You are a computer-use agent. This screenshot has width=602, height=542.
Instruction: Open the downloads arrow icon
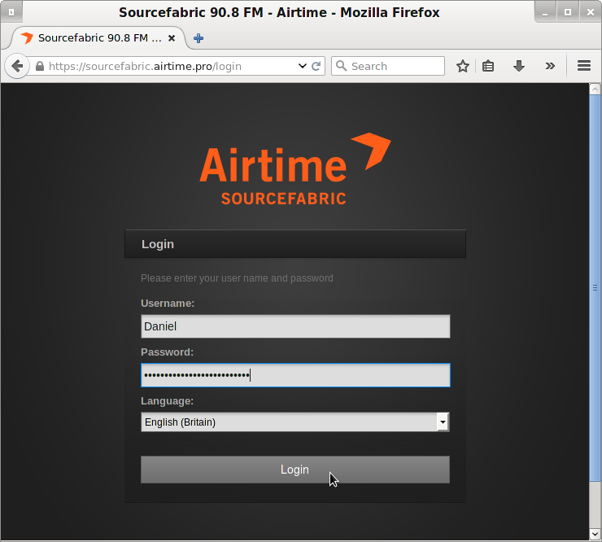(519, 66)
